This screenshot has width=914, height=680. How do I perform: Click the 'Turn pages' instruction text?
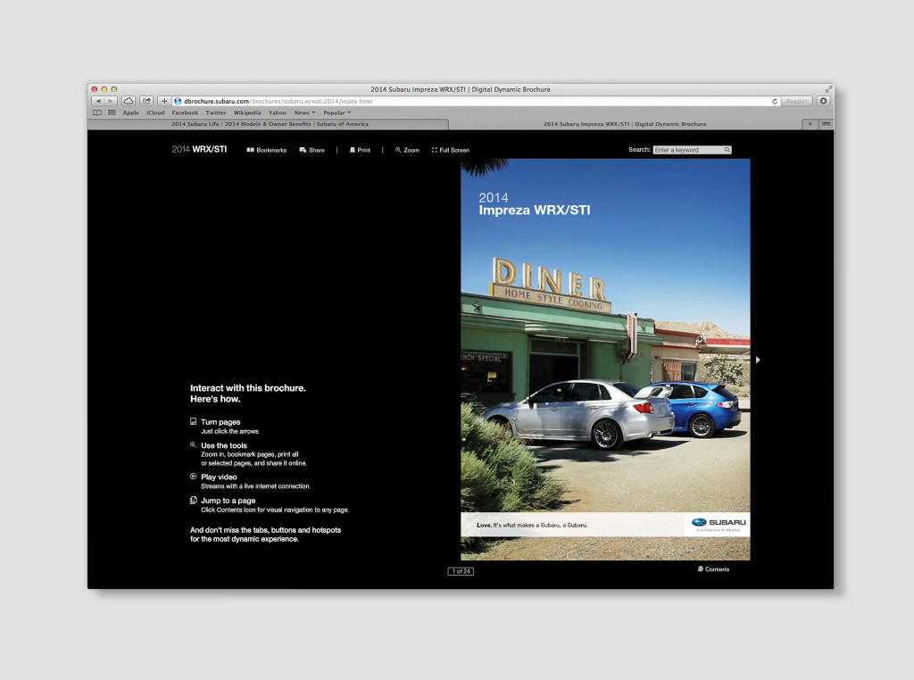pyautogui.click(x=220, y=422)
